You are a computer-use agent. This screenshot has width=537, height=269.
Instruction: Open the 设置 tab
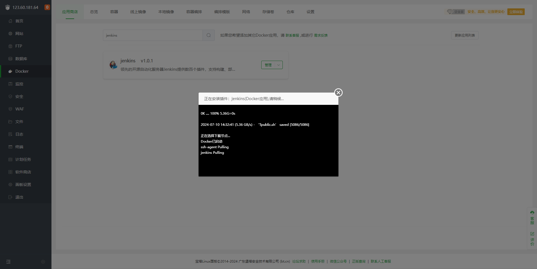tap(310, 12)
